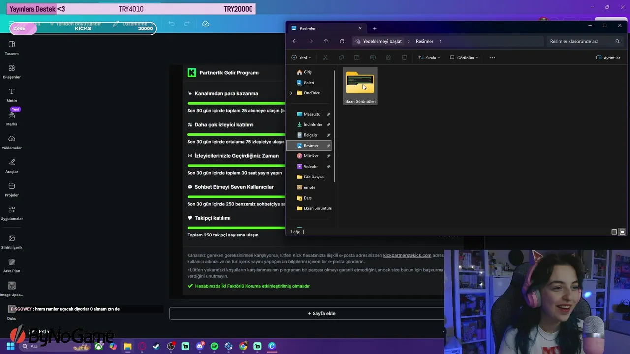Close the Resimler Explorer tab

(x=360, y=28)
